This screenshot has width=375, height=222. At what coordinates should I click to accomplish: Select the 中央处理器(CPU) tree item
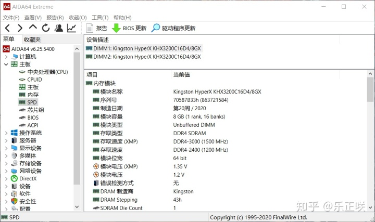(47, 72)
